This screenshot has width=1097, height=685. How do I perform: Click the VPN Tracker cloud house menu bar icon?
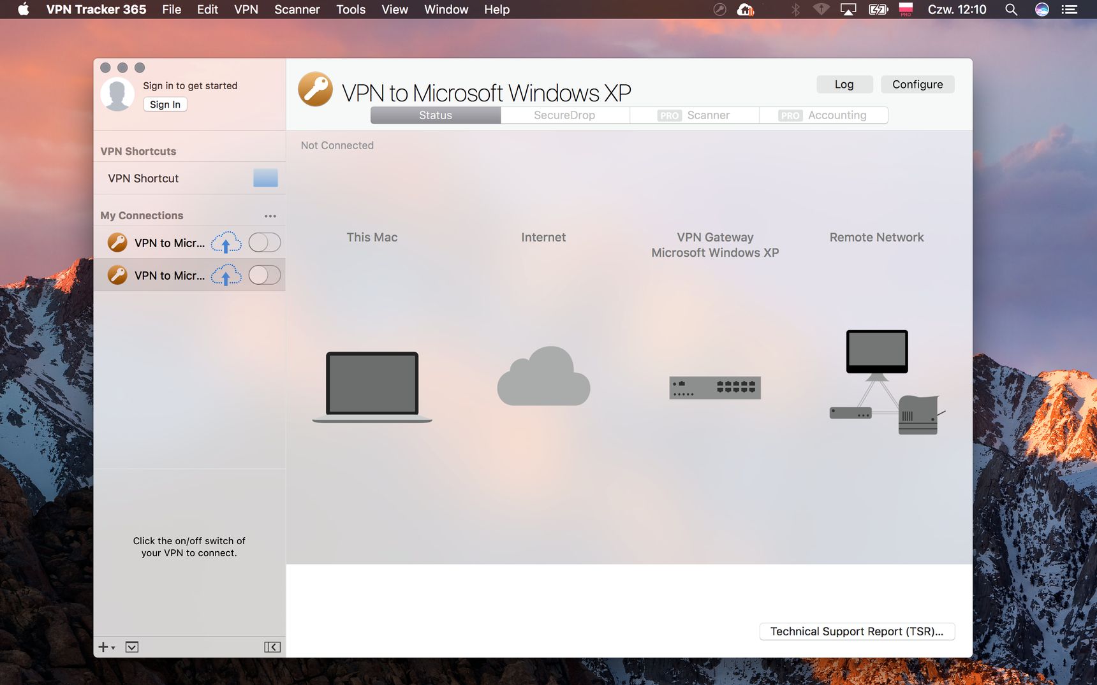746,10
